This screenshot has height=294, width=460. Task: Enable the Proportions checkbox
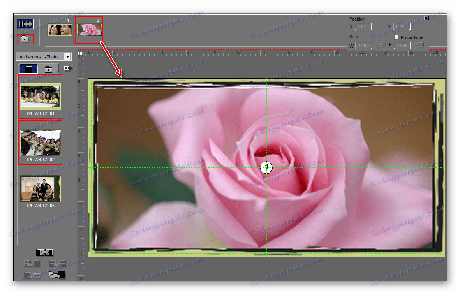(x=397, y=37)
